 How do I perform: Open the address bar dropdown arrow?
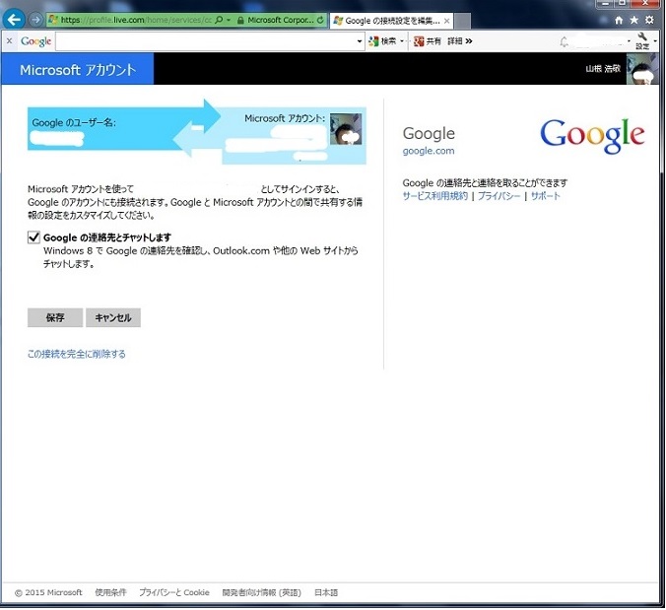[229, 20]
